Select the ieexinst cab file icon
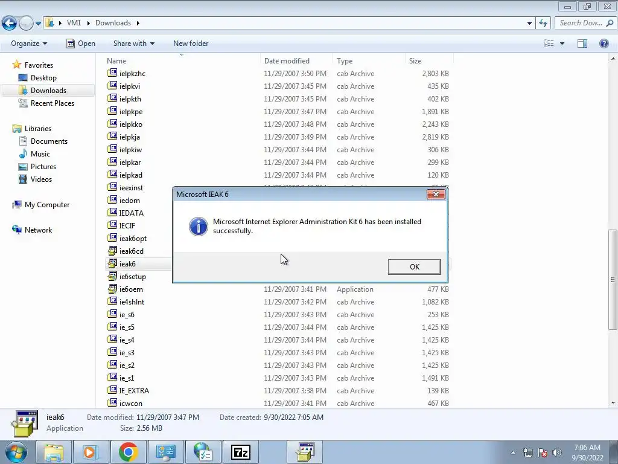 pyautogui.click(x=112, y=187)
